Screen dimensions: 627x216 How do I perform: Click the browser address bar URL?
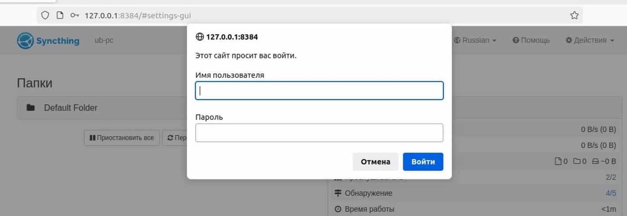[138, 15]
